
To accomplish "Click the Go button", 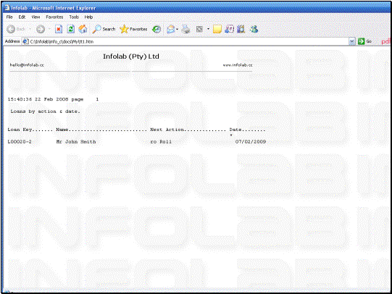I will 364,41.
